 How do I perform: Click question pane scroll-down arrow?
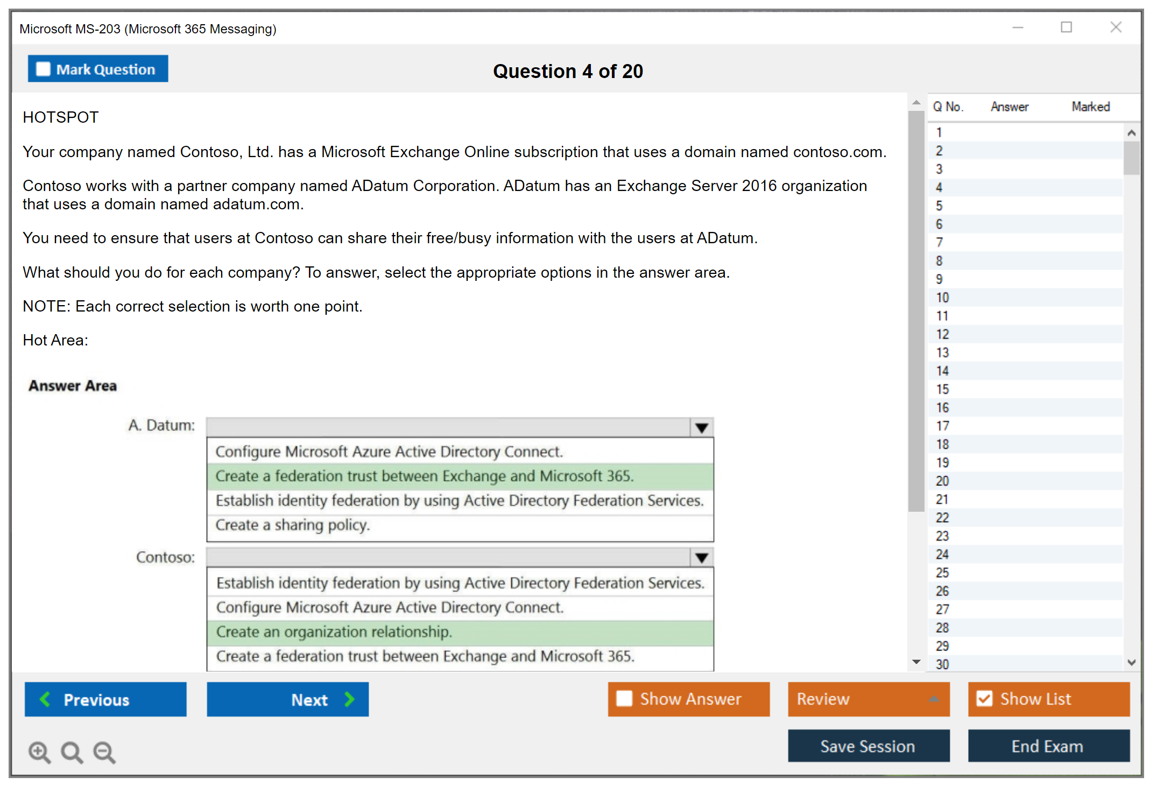916,661
